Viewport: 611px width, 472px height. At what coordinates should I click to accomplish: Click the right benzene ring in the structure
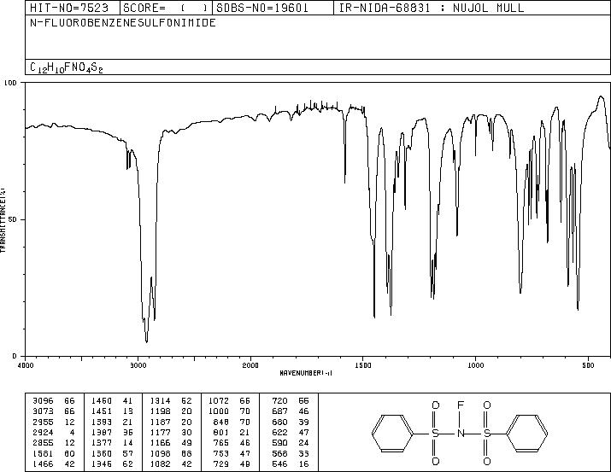pos(526,433)
